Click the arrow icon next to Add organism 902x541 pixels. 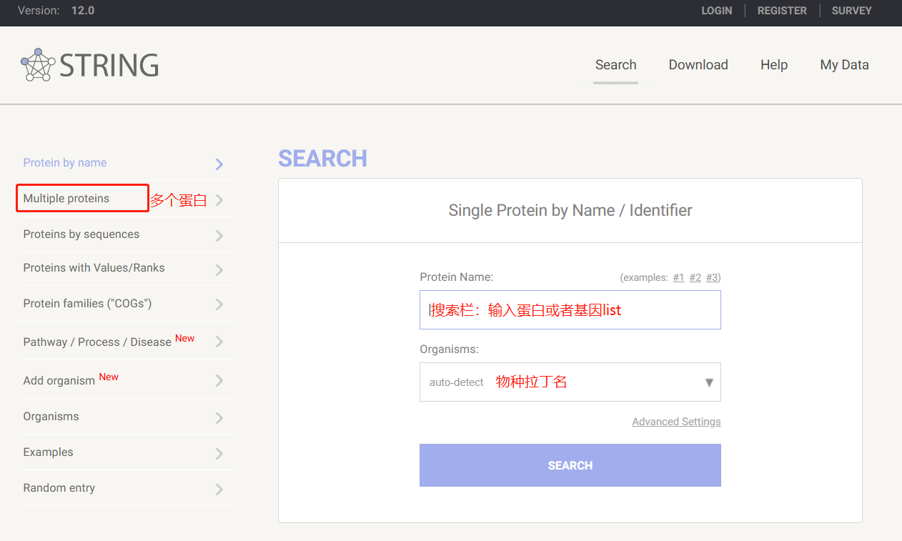(219, 381)
